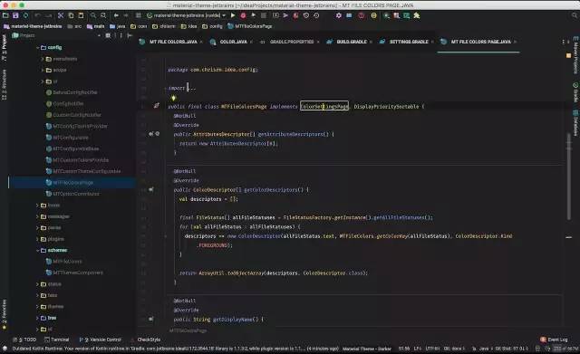Click the Open folder toolbar icon

(x=5, y=15)
